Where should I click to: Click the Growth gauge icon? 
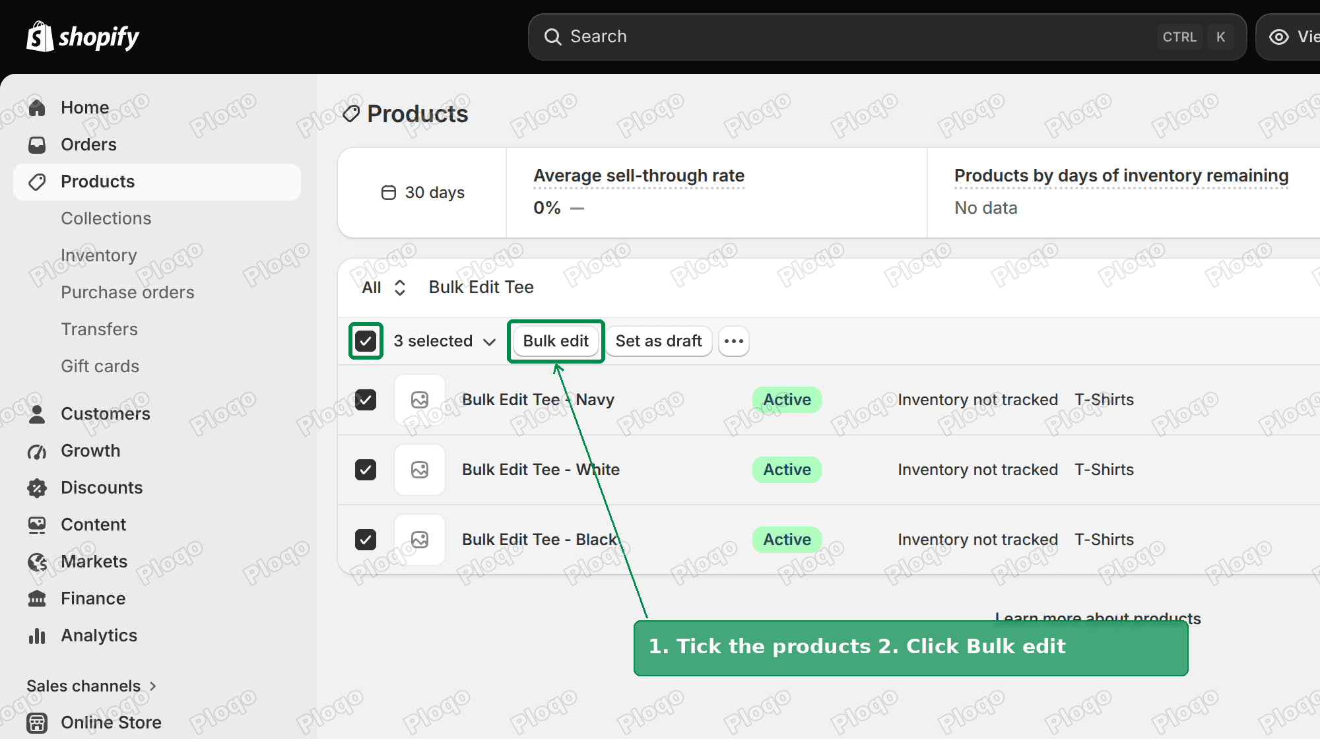click(x=37, y=451)
